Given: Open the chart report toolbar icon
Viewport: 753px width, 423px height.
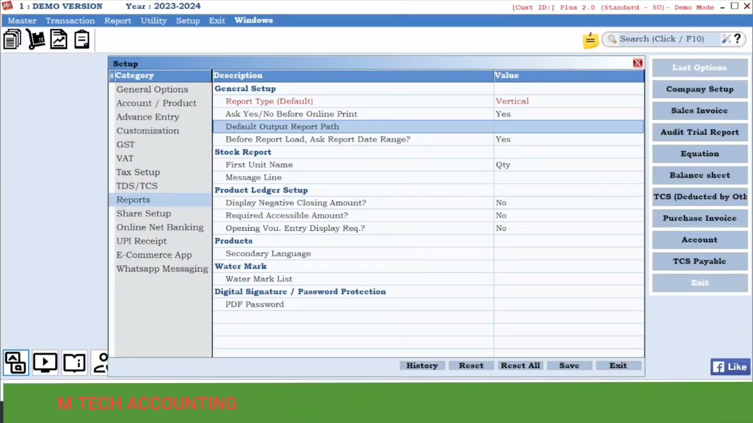Looking at the screenshot, I should [59, 39].
